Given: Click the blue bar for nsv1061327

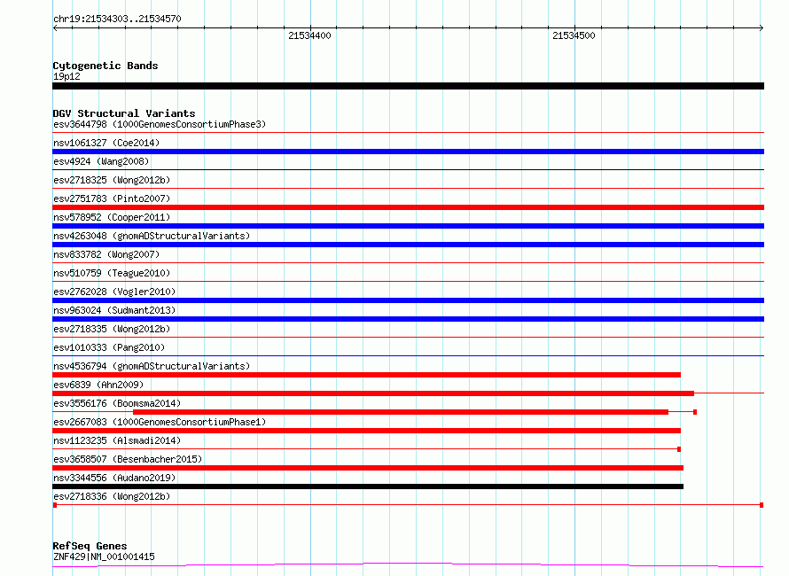Looking at the screenshot, I should tap(408, 152).
